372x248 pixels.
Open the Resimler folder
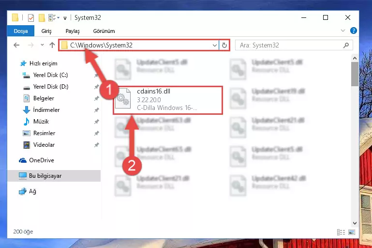click(x=44, y=133)
